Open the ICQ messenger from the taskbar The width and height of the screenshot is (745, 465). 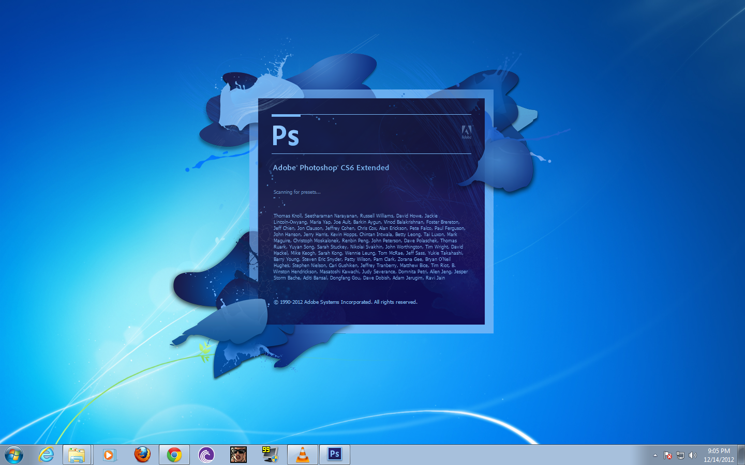coord(269,455)
